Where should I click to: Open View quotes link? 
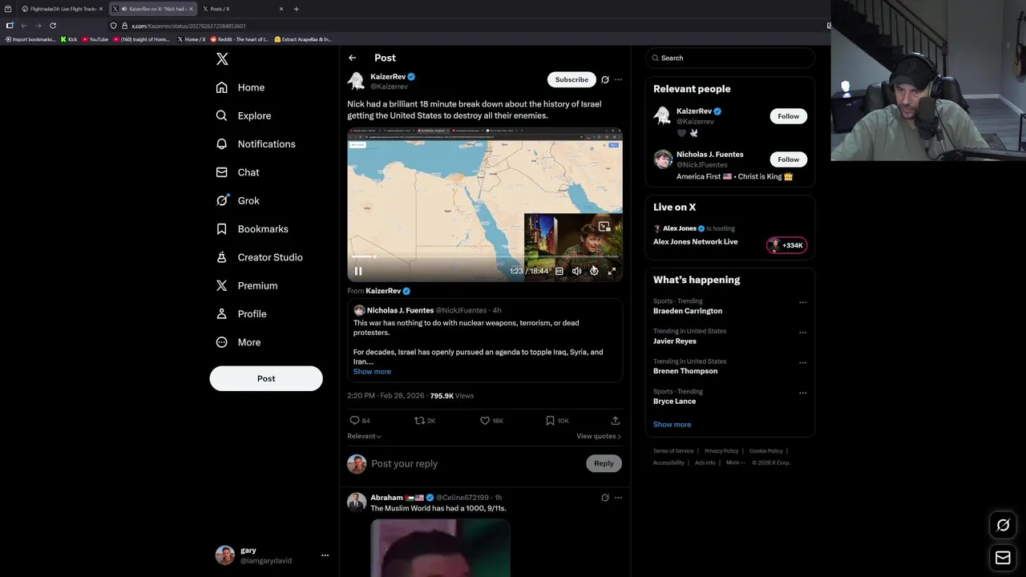(x=598, y=436)
